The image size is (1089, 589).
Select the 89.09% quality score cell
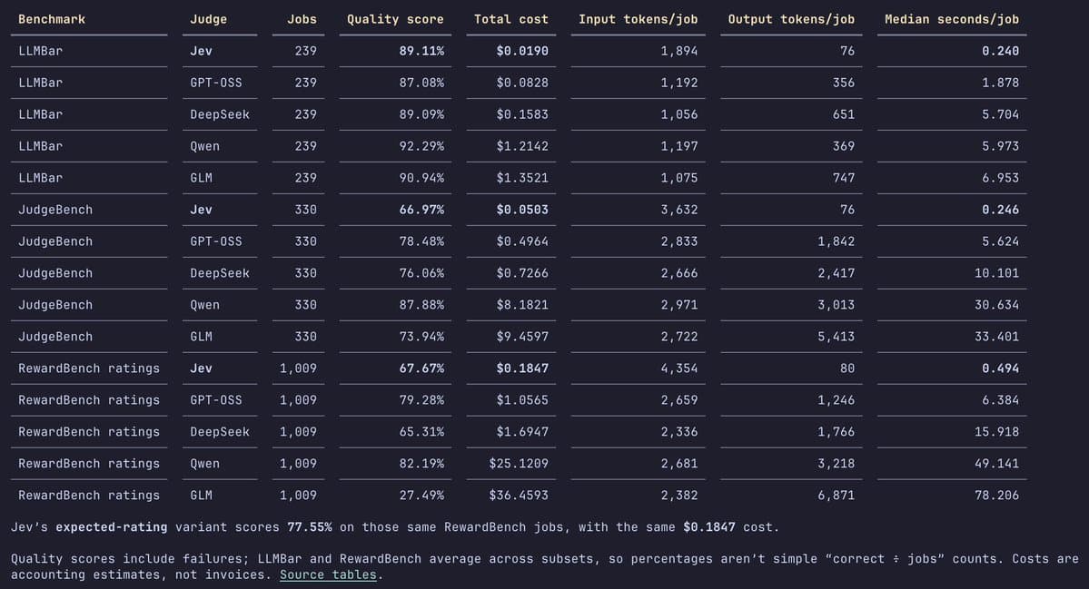421,114
